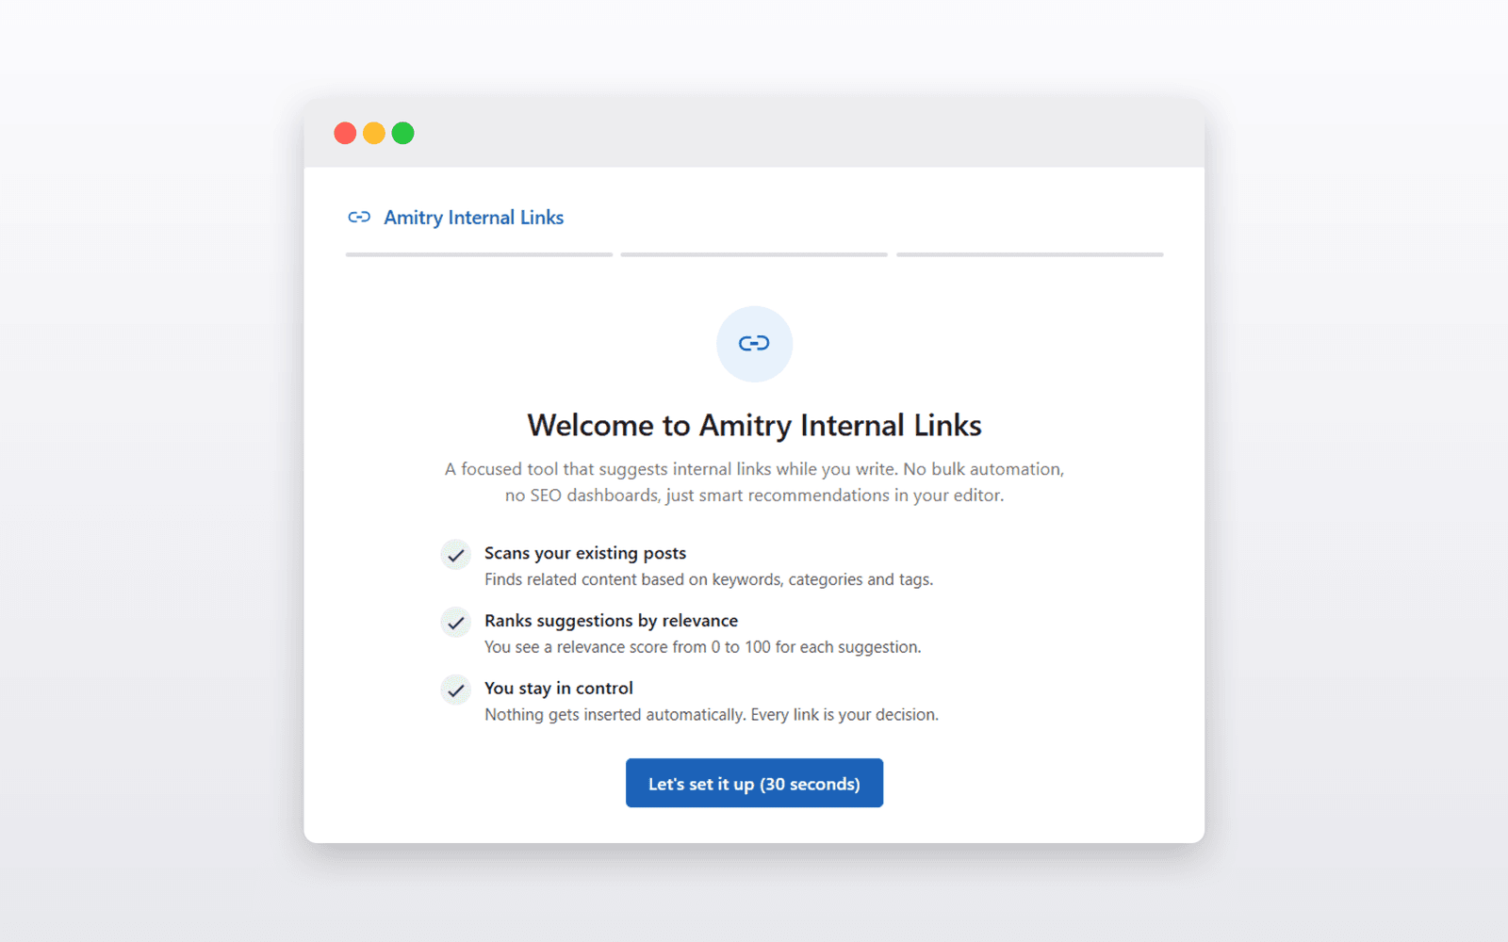Click the Nothing gets inserted automatically description

click(x=712, y=715)
